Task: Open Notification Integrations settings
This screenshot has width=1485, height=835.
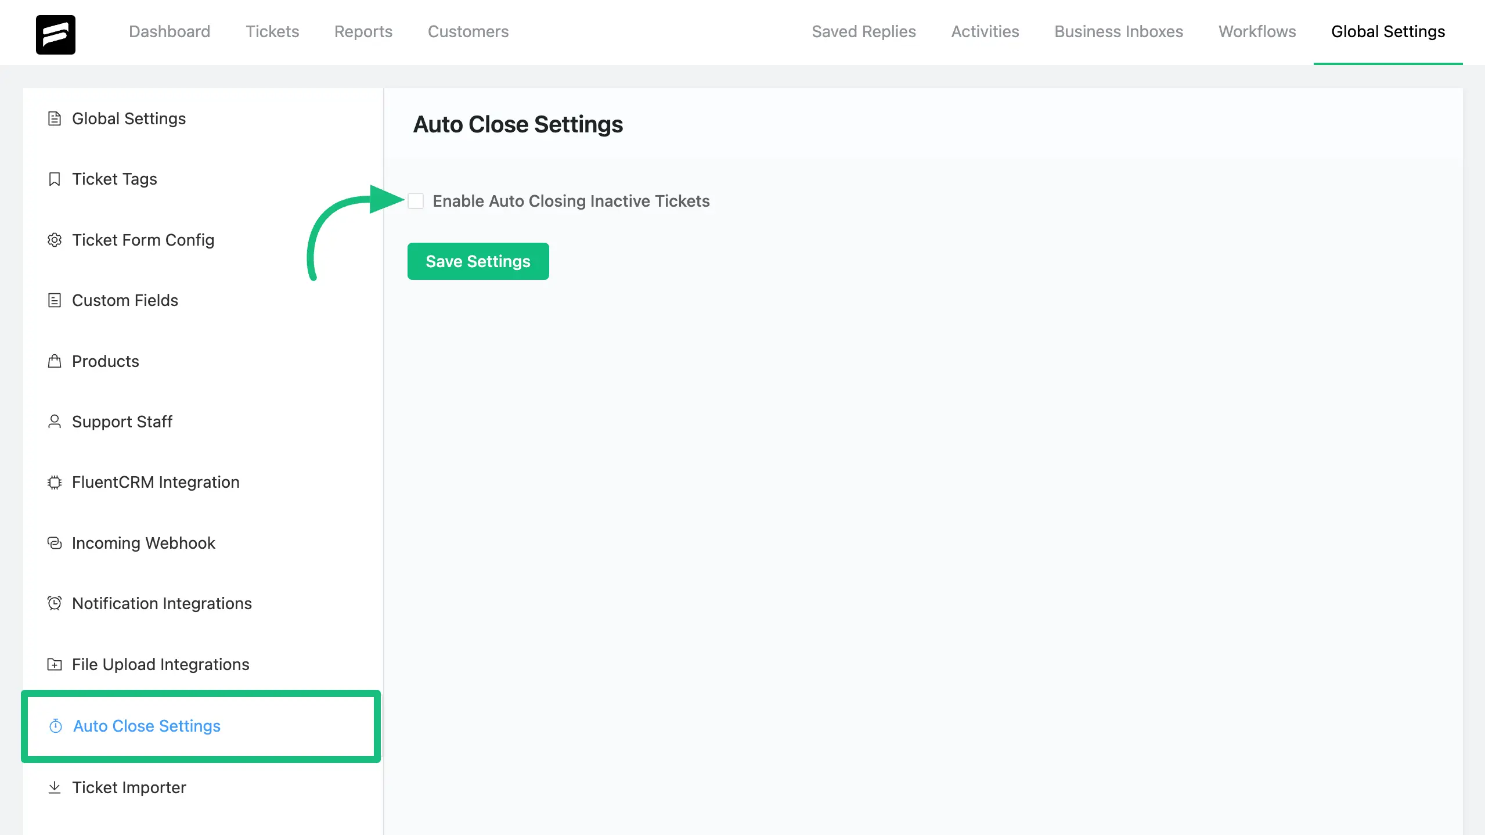Action: pyautogui.click(x=203, y=603)
